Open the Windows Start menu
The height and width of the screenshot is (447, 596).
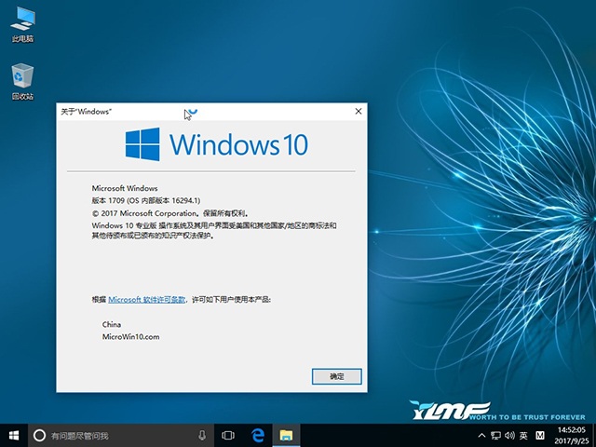(x=14, y=436)
